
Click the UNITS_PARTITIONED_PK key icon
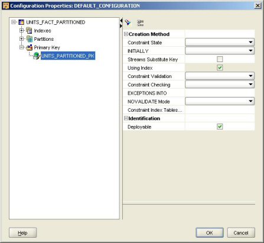click(37, 56)
